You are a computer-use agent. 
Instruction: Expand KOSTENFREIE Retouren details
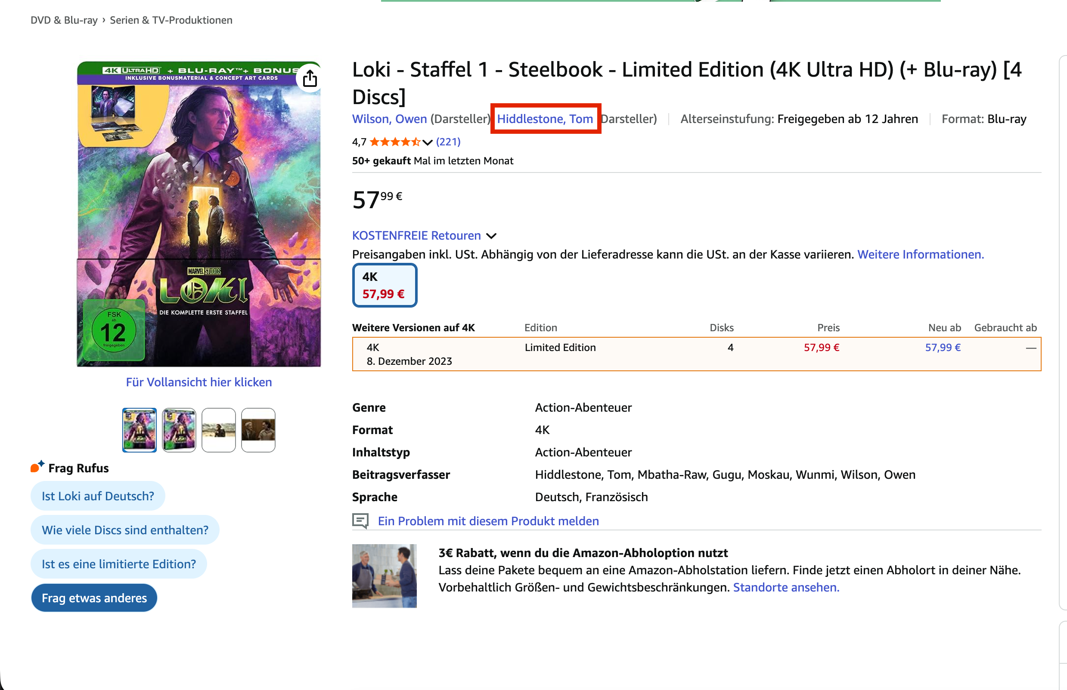(491, 236)
